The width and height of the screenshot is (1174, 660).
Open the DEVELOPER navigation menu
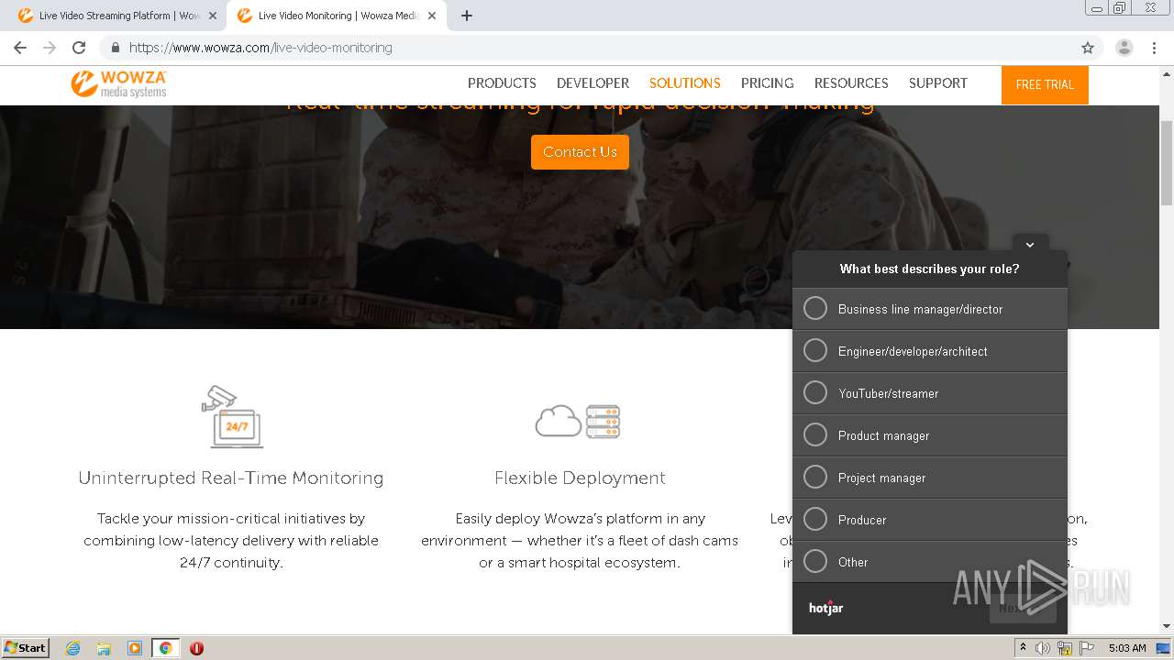click(x=593, y=83)
